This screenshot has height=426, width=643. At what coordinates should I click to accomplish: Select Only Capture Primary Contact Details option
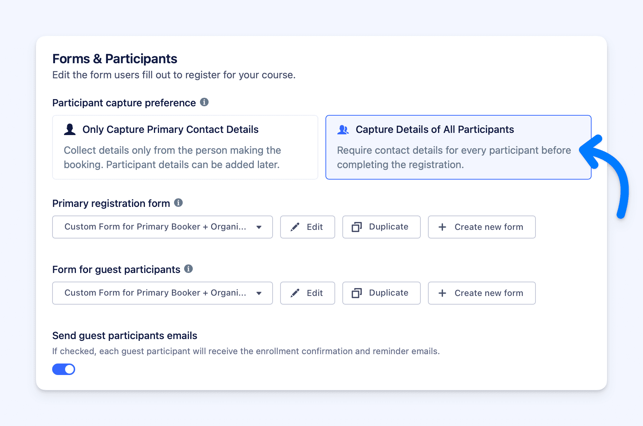point(185,147)
